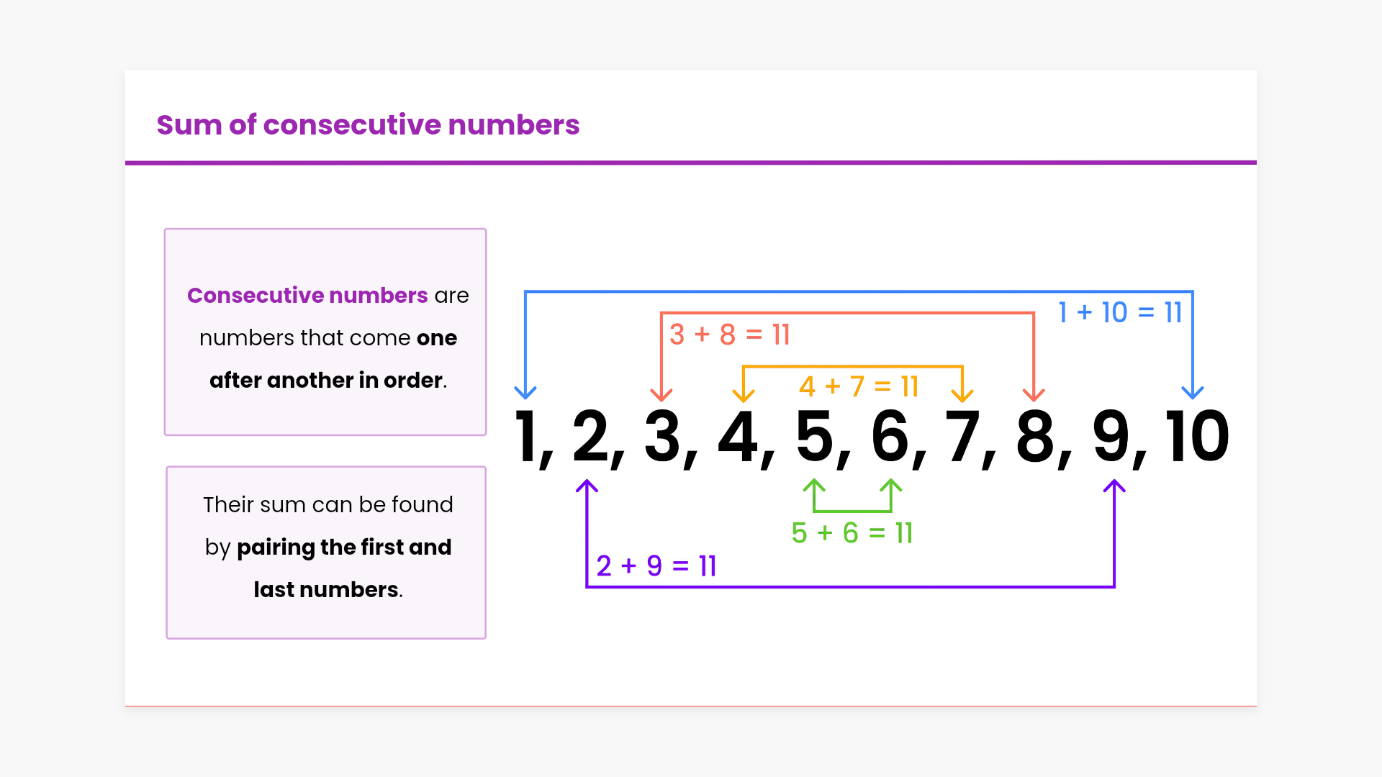The image size is (1382, 777).
Task: Select the purple equation "2 + 9 = 11"
Action: tap(656, 567)
